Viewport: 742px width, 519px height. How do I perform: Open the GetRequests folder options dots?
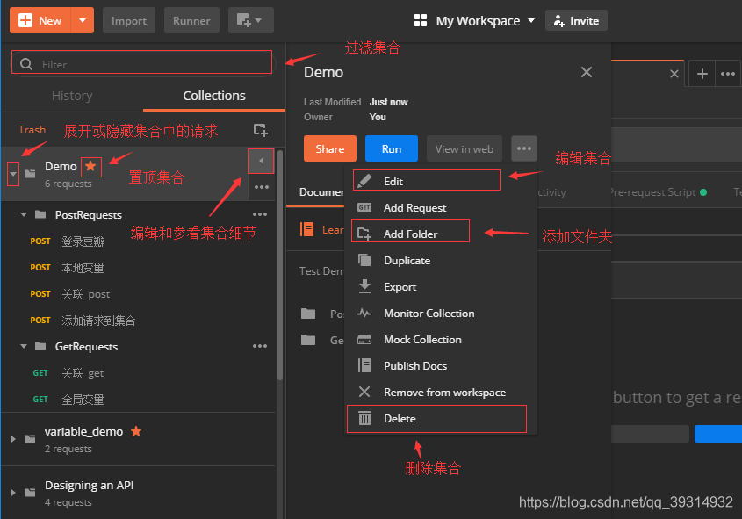click(260, 346)
